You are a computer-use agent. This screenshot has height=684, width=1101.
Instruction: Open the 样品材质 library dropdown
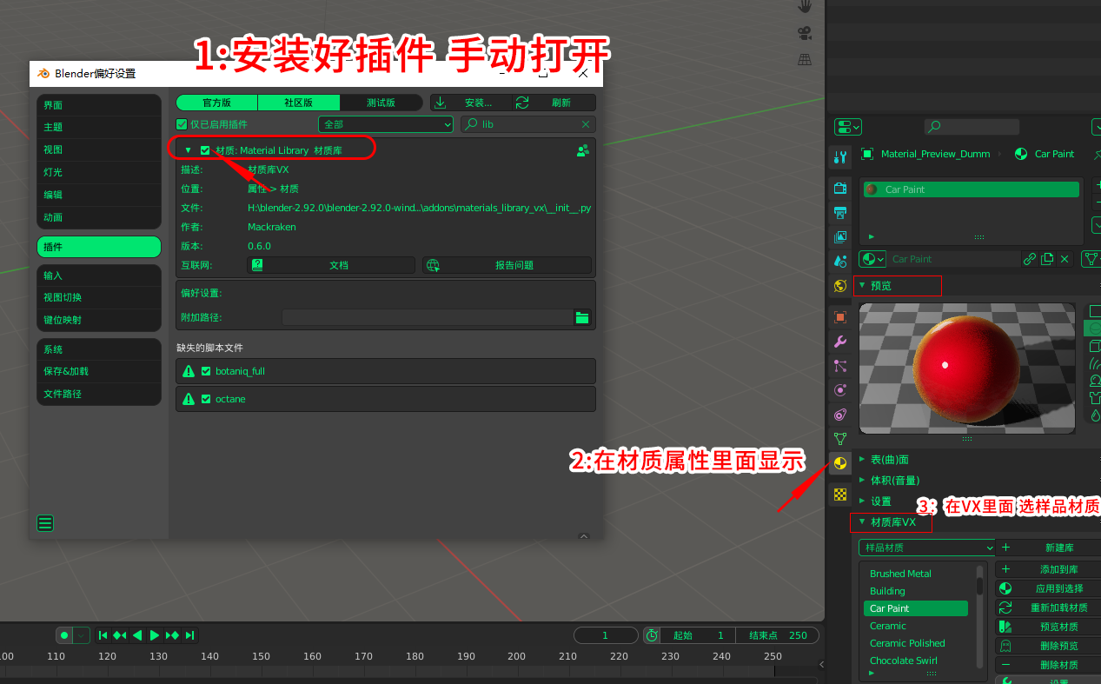[926, 548]
